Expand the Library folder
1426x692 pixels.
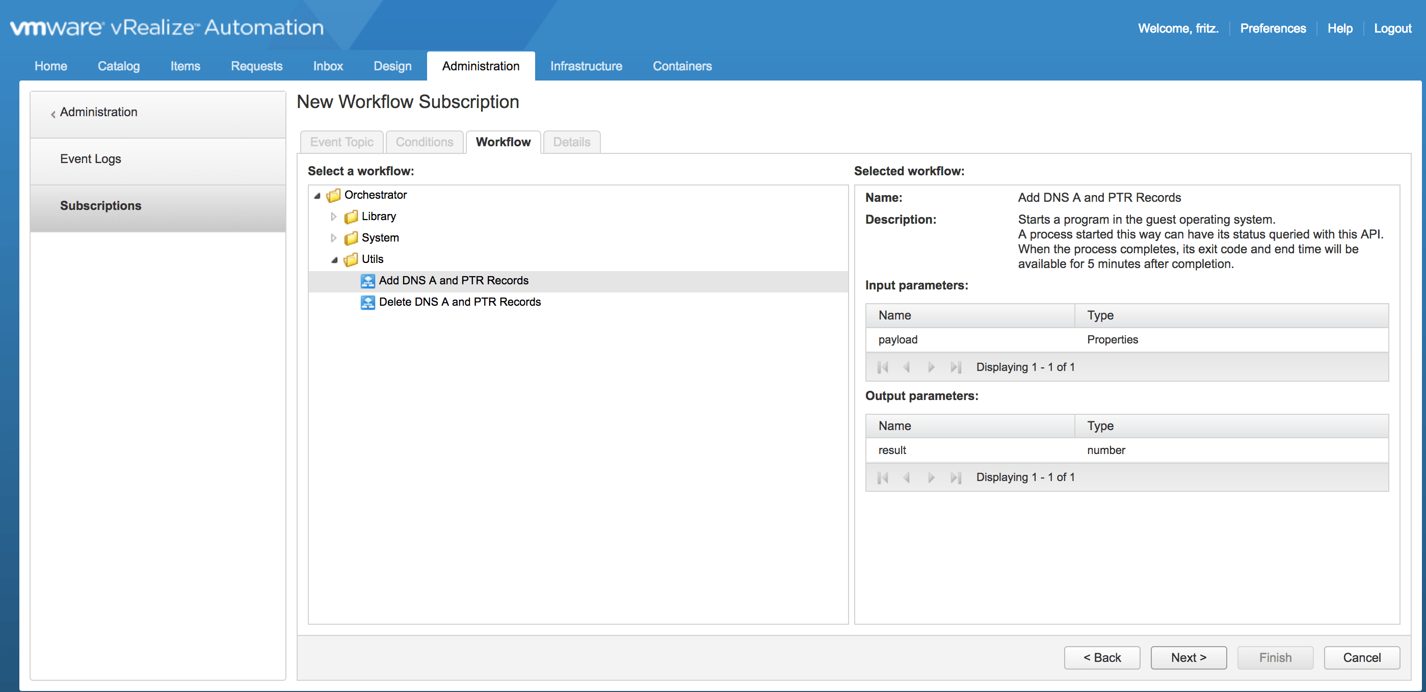click(x=333, y=217)
